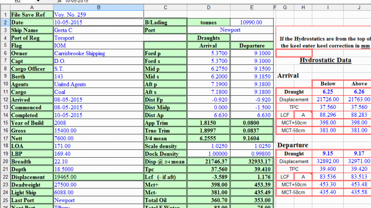Select Departure LCF 'A' cell
Viewport: 371px width, 208px height.
(x=302, y=177)
